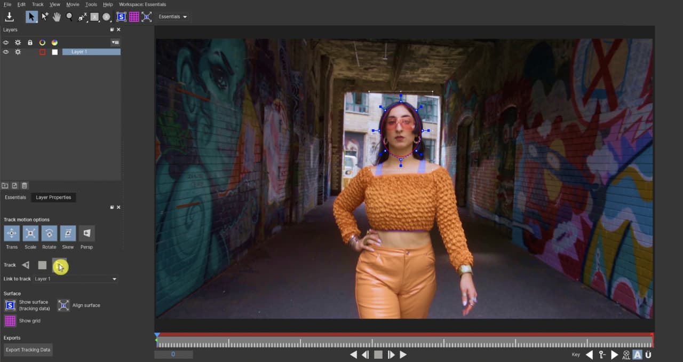Screen dimensions: 683x362
Task: Hide Layer 1 with its eye icon
Action: click(x=6, y=52)
